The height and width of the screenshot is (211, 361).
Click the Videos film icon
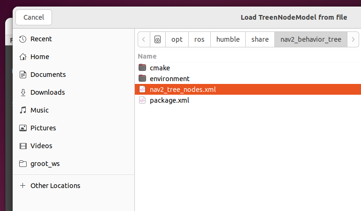[23, 146]
